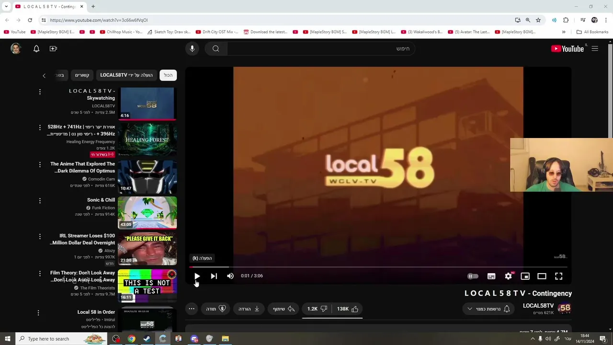Mute the video volume

[230, 276]
